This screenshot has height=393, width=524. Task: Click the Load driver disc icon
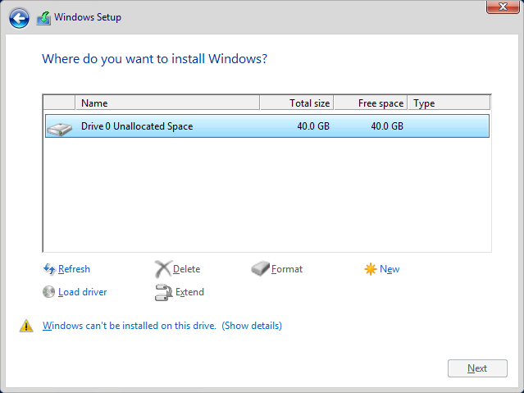pos(48,292)
